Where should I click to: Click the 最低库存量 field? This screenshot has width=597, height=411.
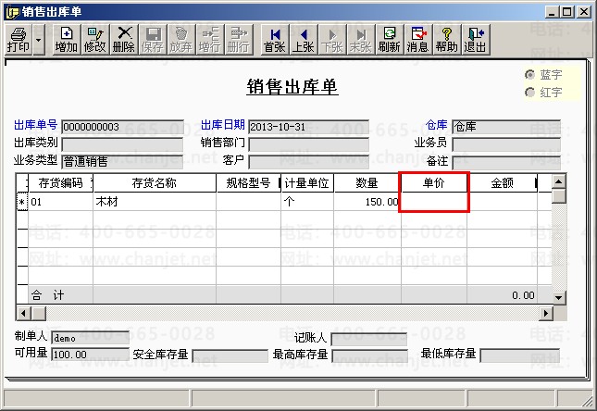520,355
